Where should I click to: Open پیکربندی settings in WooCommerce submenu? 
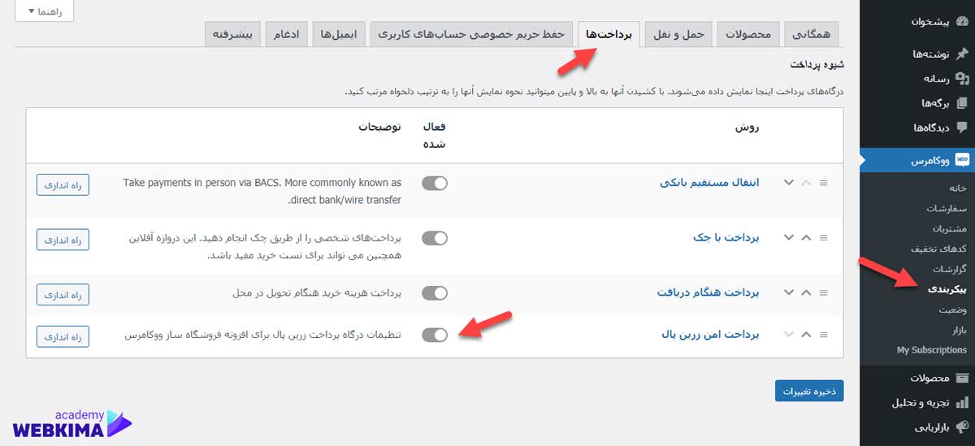947,289
